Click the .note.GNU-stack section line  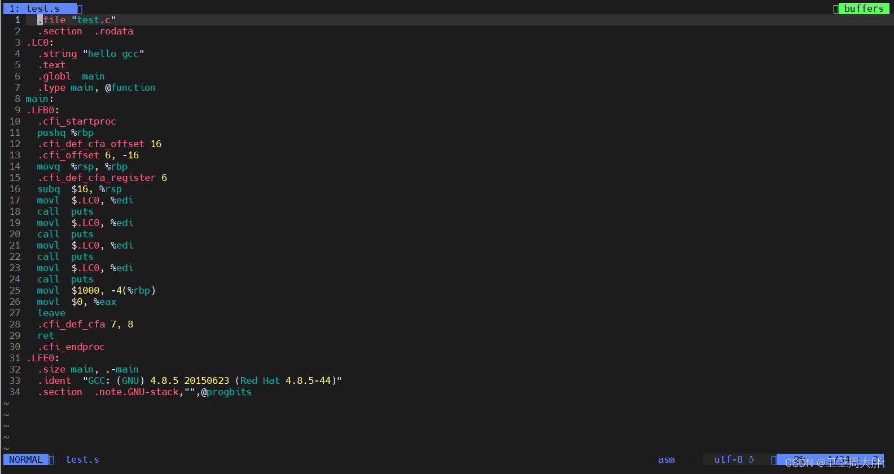(x=144, y=392)
